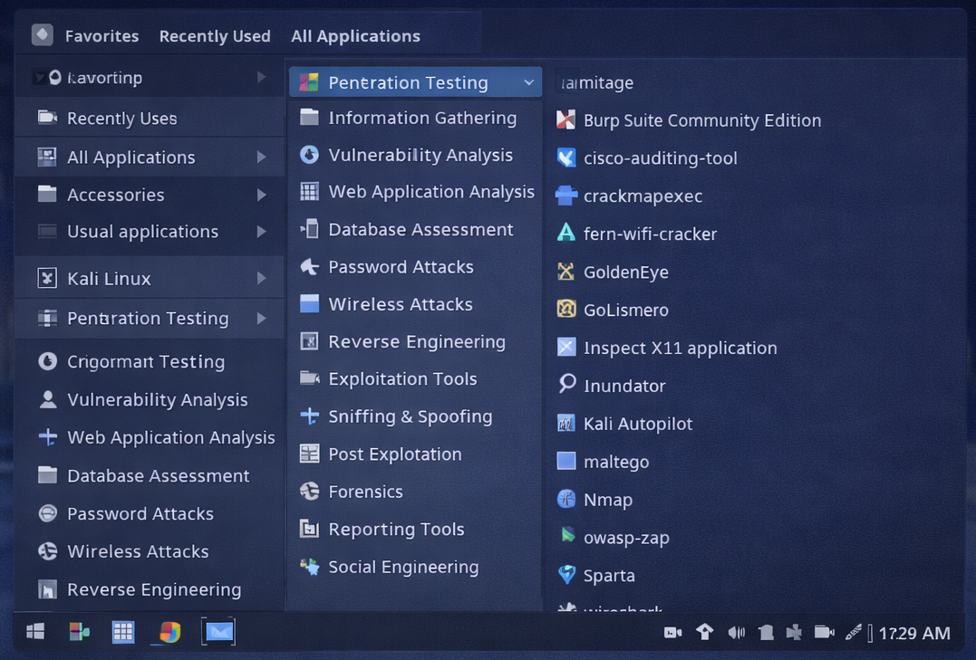Click the Reporting Tools icon

coord(309,529)
